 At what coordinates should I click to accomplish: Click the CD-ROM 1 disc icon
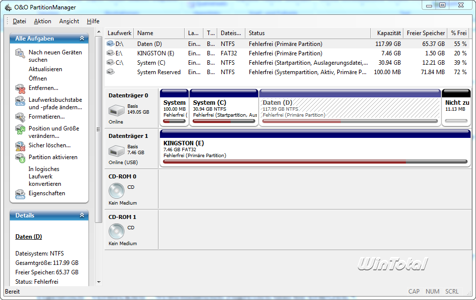[116, 231]
